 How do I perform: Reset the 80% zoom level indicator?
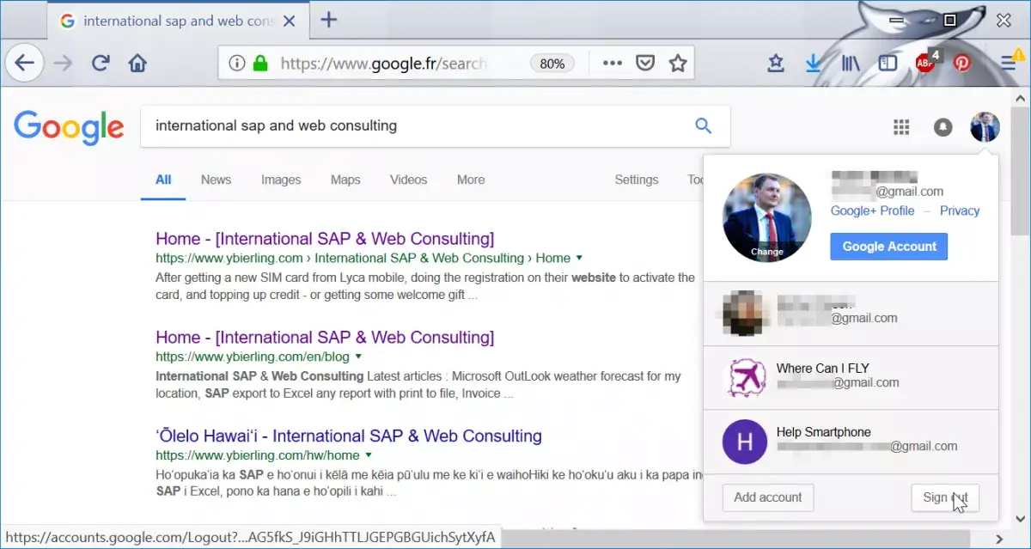tap(552, 63)
